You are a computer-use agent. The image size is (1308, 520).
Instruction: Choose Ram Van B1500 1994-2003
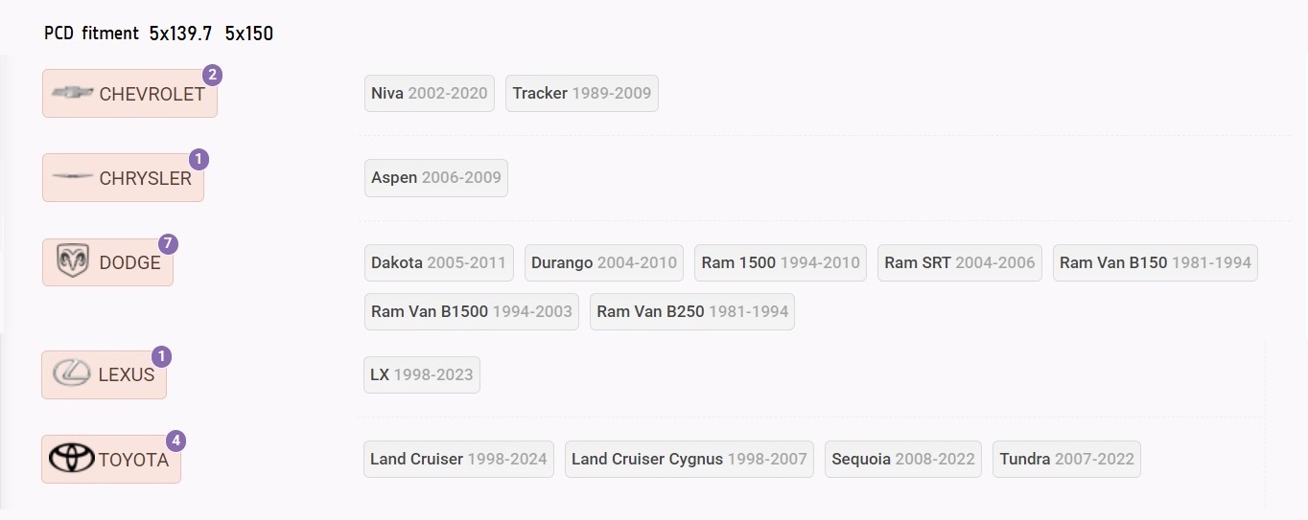(472, 311)
